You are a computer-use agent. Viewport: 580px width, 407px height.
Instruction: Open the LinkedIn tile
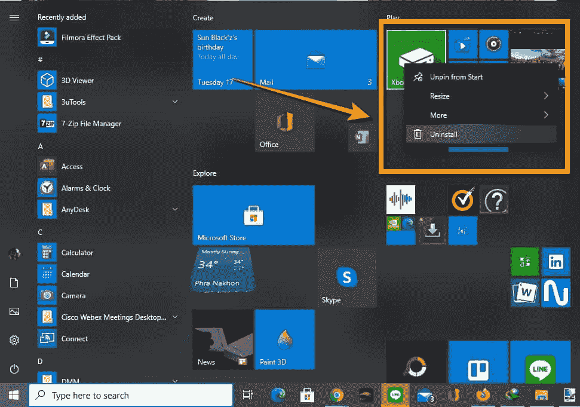(556, 262)
